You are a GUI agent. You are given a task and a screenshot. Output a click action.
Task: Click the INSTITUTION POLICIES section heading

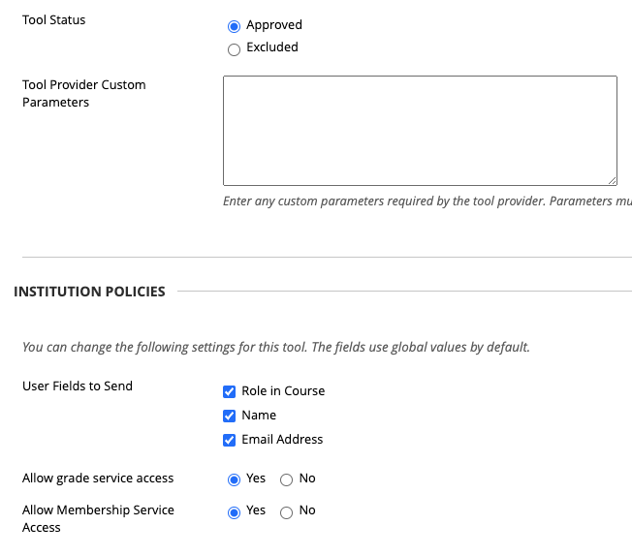[x=89, y=291]
